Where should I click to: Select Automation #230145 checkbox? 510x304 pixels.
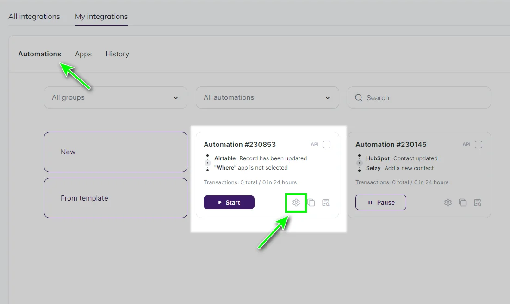[x=479, y=145]
